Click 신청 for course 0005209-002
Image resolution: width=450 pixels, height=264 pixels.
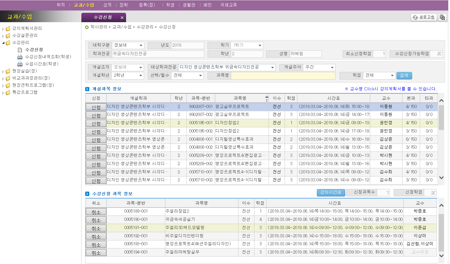coord(96,164)
